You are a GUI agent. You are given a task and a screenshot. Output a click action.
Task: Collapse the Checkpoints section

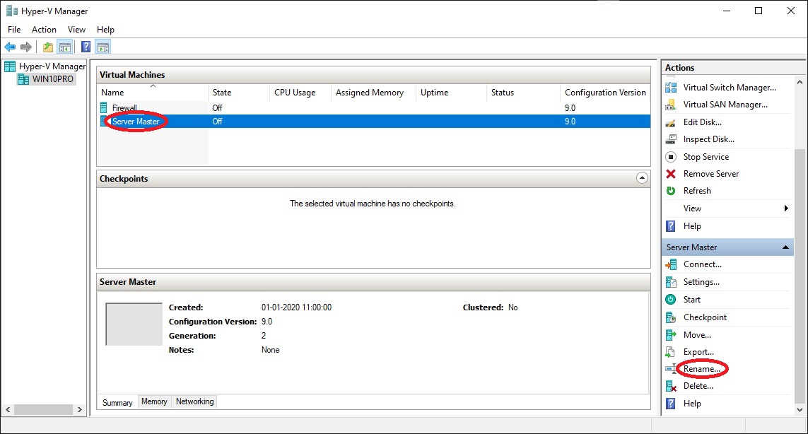(x=642, y=178)
